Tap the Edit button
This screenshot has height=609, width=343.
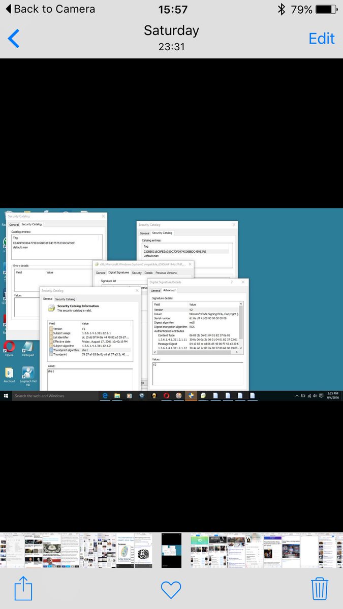(x=322, y=39)
